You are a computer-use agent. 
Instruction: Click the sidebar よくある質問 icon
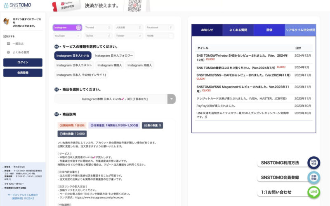[x=8, y=52]
